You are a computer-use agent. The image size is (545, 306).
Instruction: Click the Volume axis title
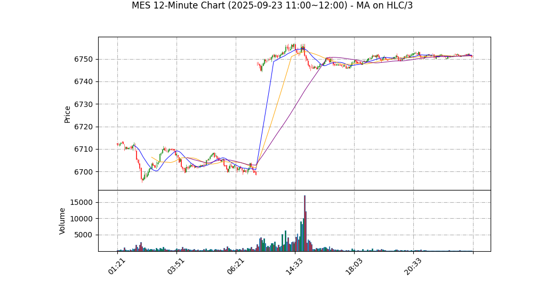tap(62, 221)
